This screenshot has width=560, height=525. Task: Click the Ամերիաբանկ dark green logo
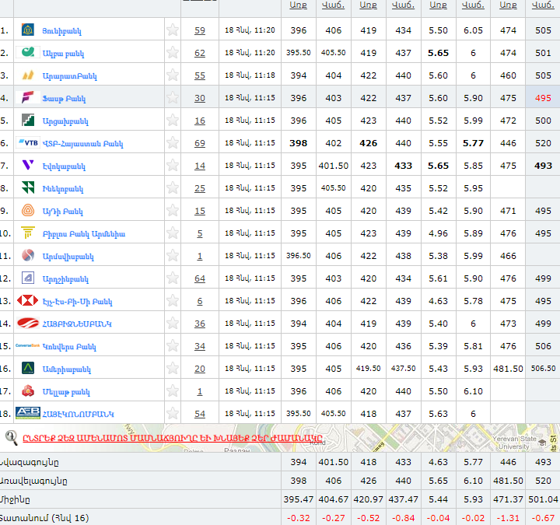click(28, 368)
